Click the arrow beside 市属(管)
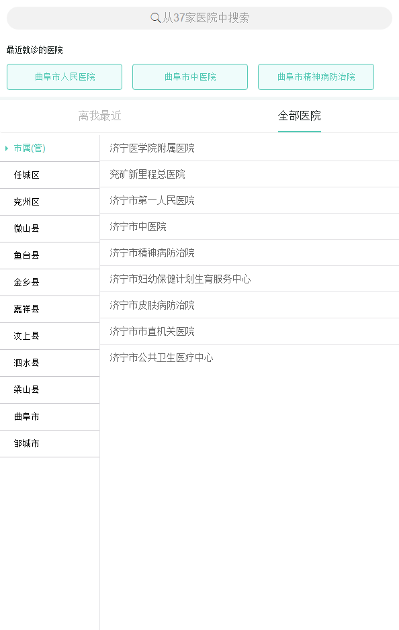Screen dimensions: 399x630 click(x=7, y=148)
